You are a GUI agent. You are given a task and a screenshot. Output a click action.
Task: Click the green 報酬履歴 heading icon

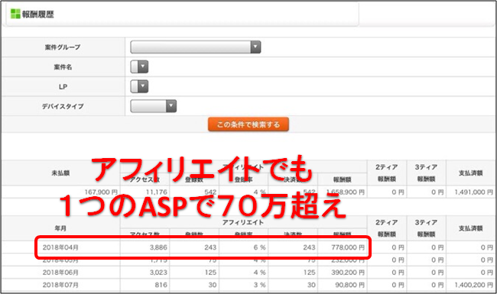[15, 14]
